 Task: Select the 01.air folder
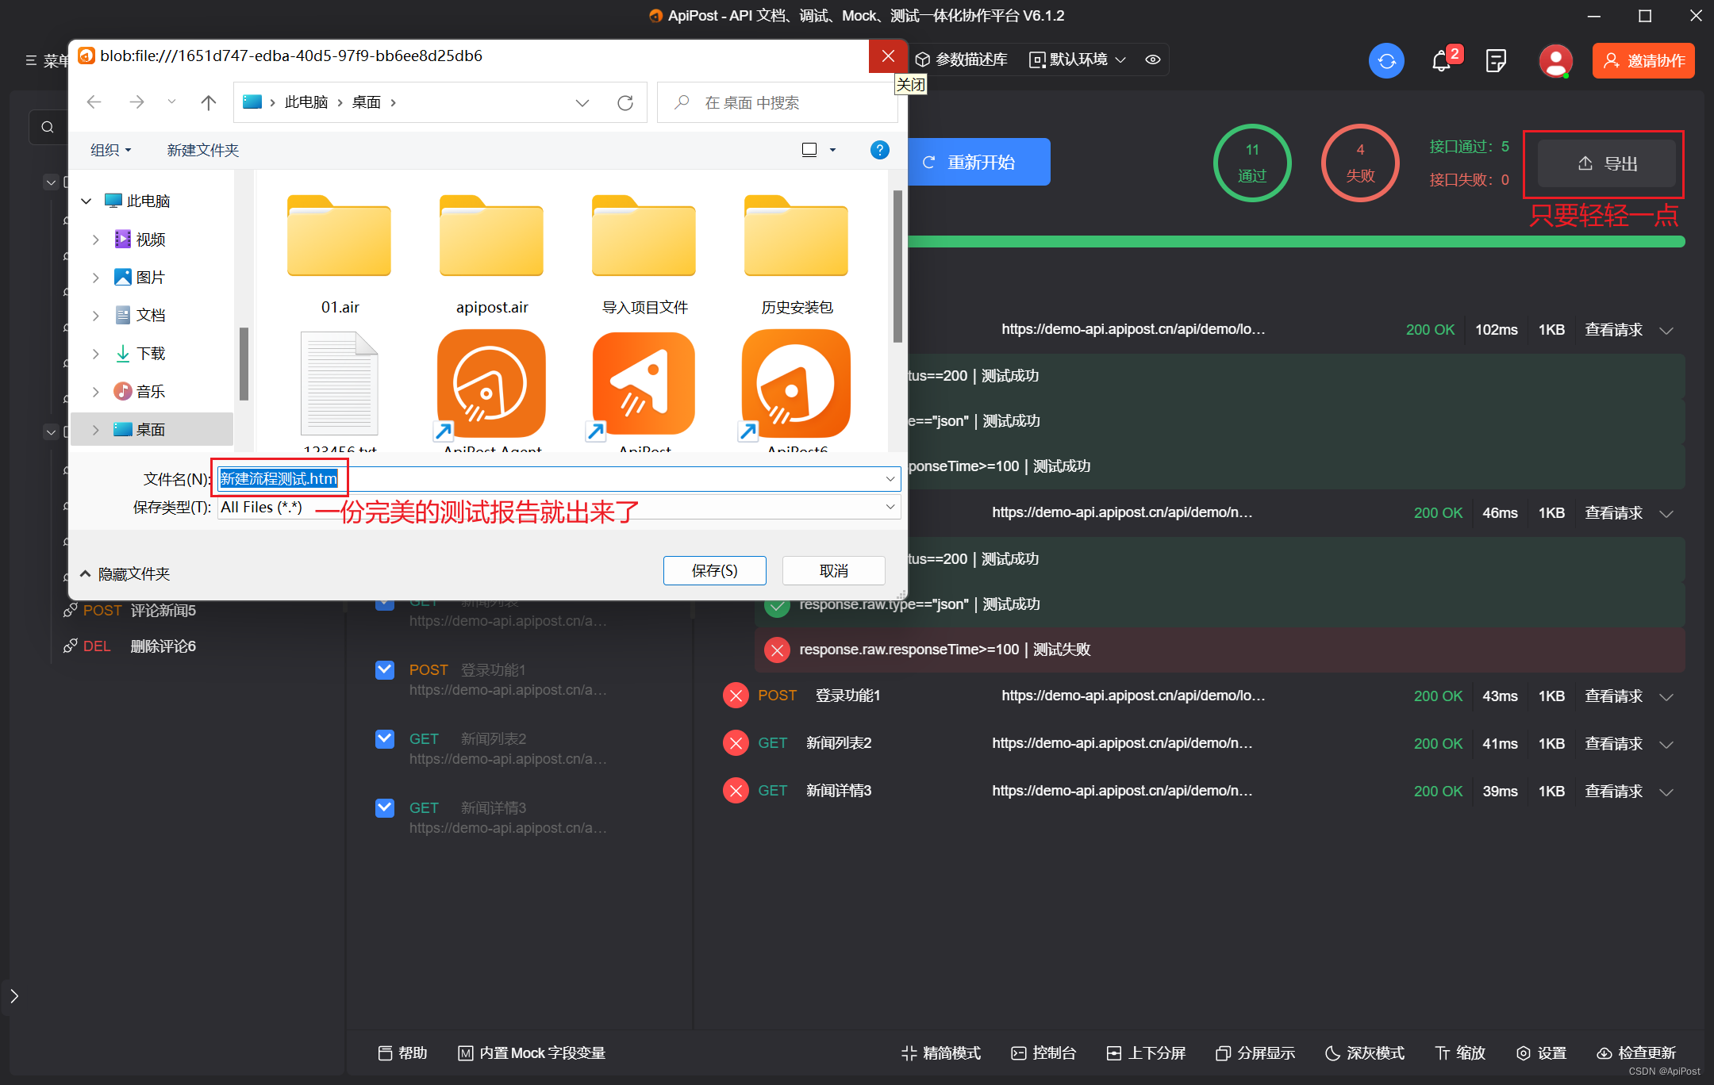point(340,254)
